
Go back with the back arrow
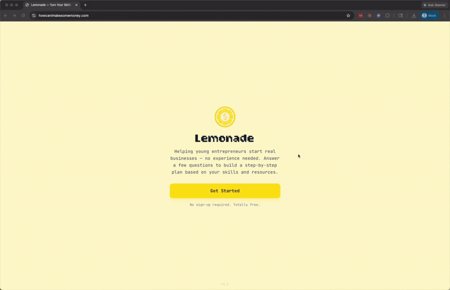tap(5, 15)
